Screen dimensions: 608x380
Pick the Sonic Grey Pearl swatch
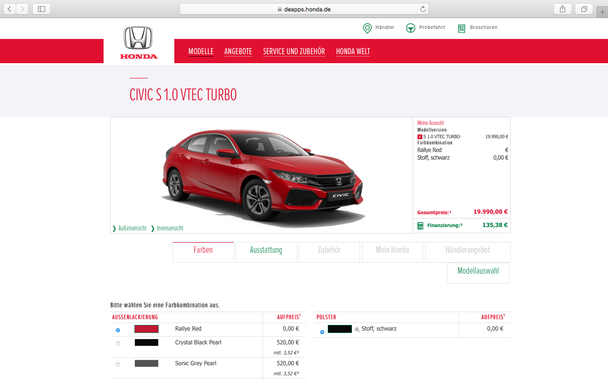point(146,363)
